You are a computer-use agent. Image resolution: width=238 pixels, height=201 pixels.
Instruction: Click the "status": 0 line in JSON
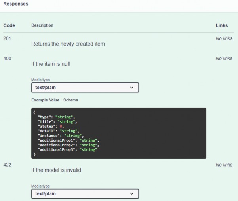(51, 126)
